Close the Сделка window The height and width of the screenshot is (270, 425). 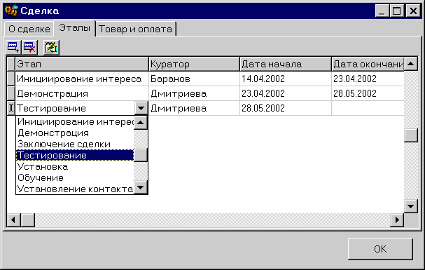pyautogui.click(x=413, y=11)
